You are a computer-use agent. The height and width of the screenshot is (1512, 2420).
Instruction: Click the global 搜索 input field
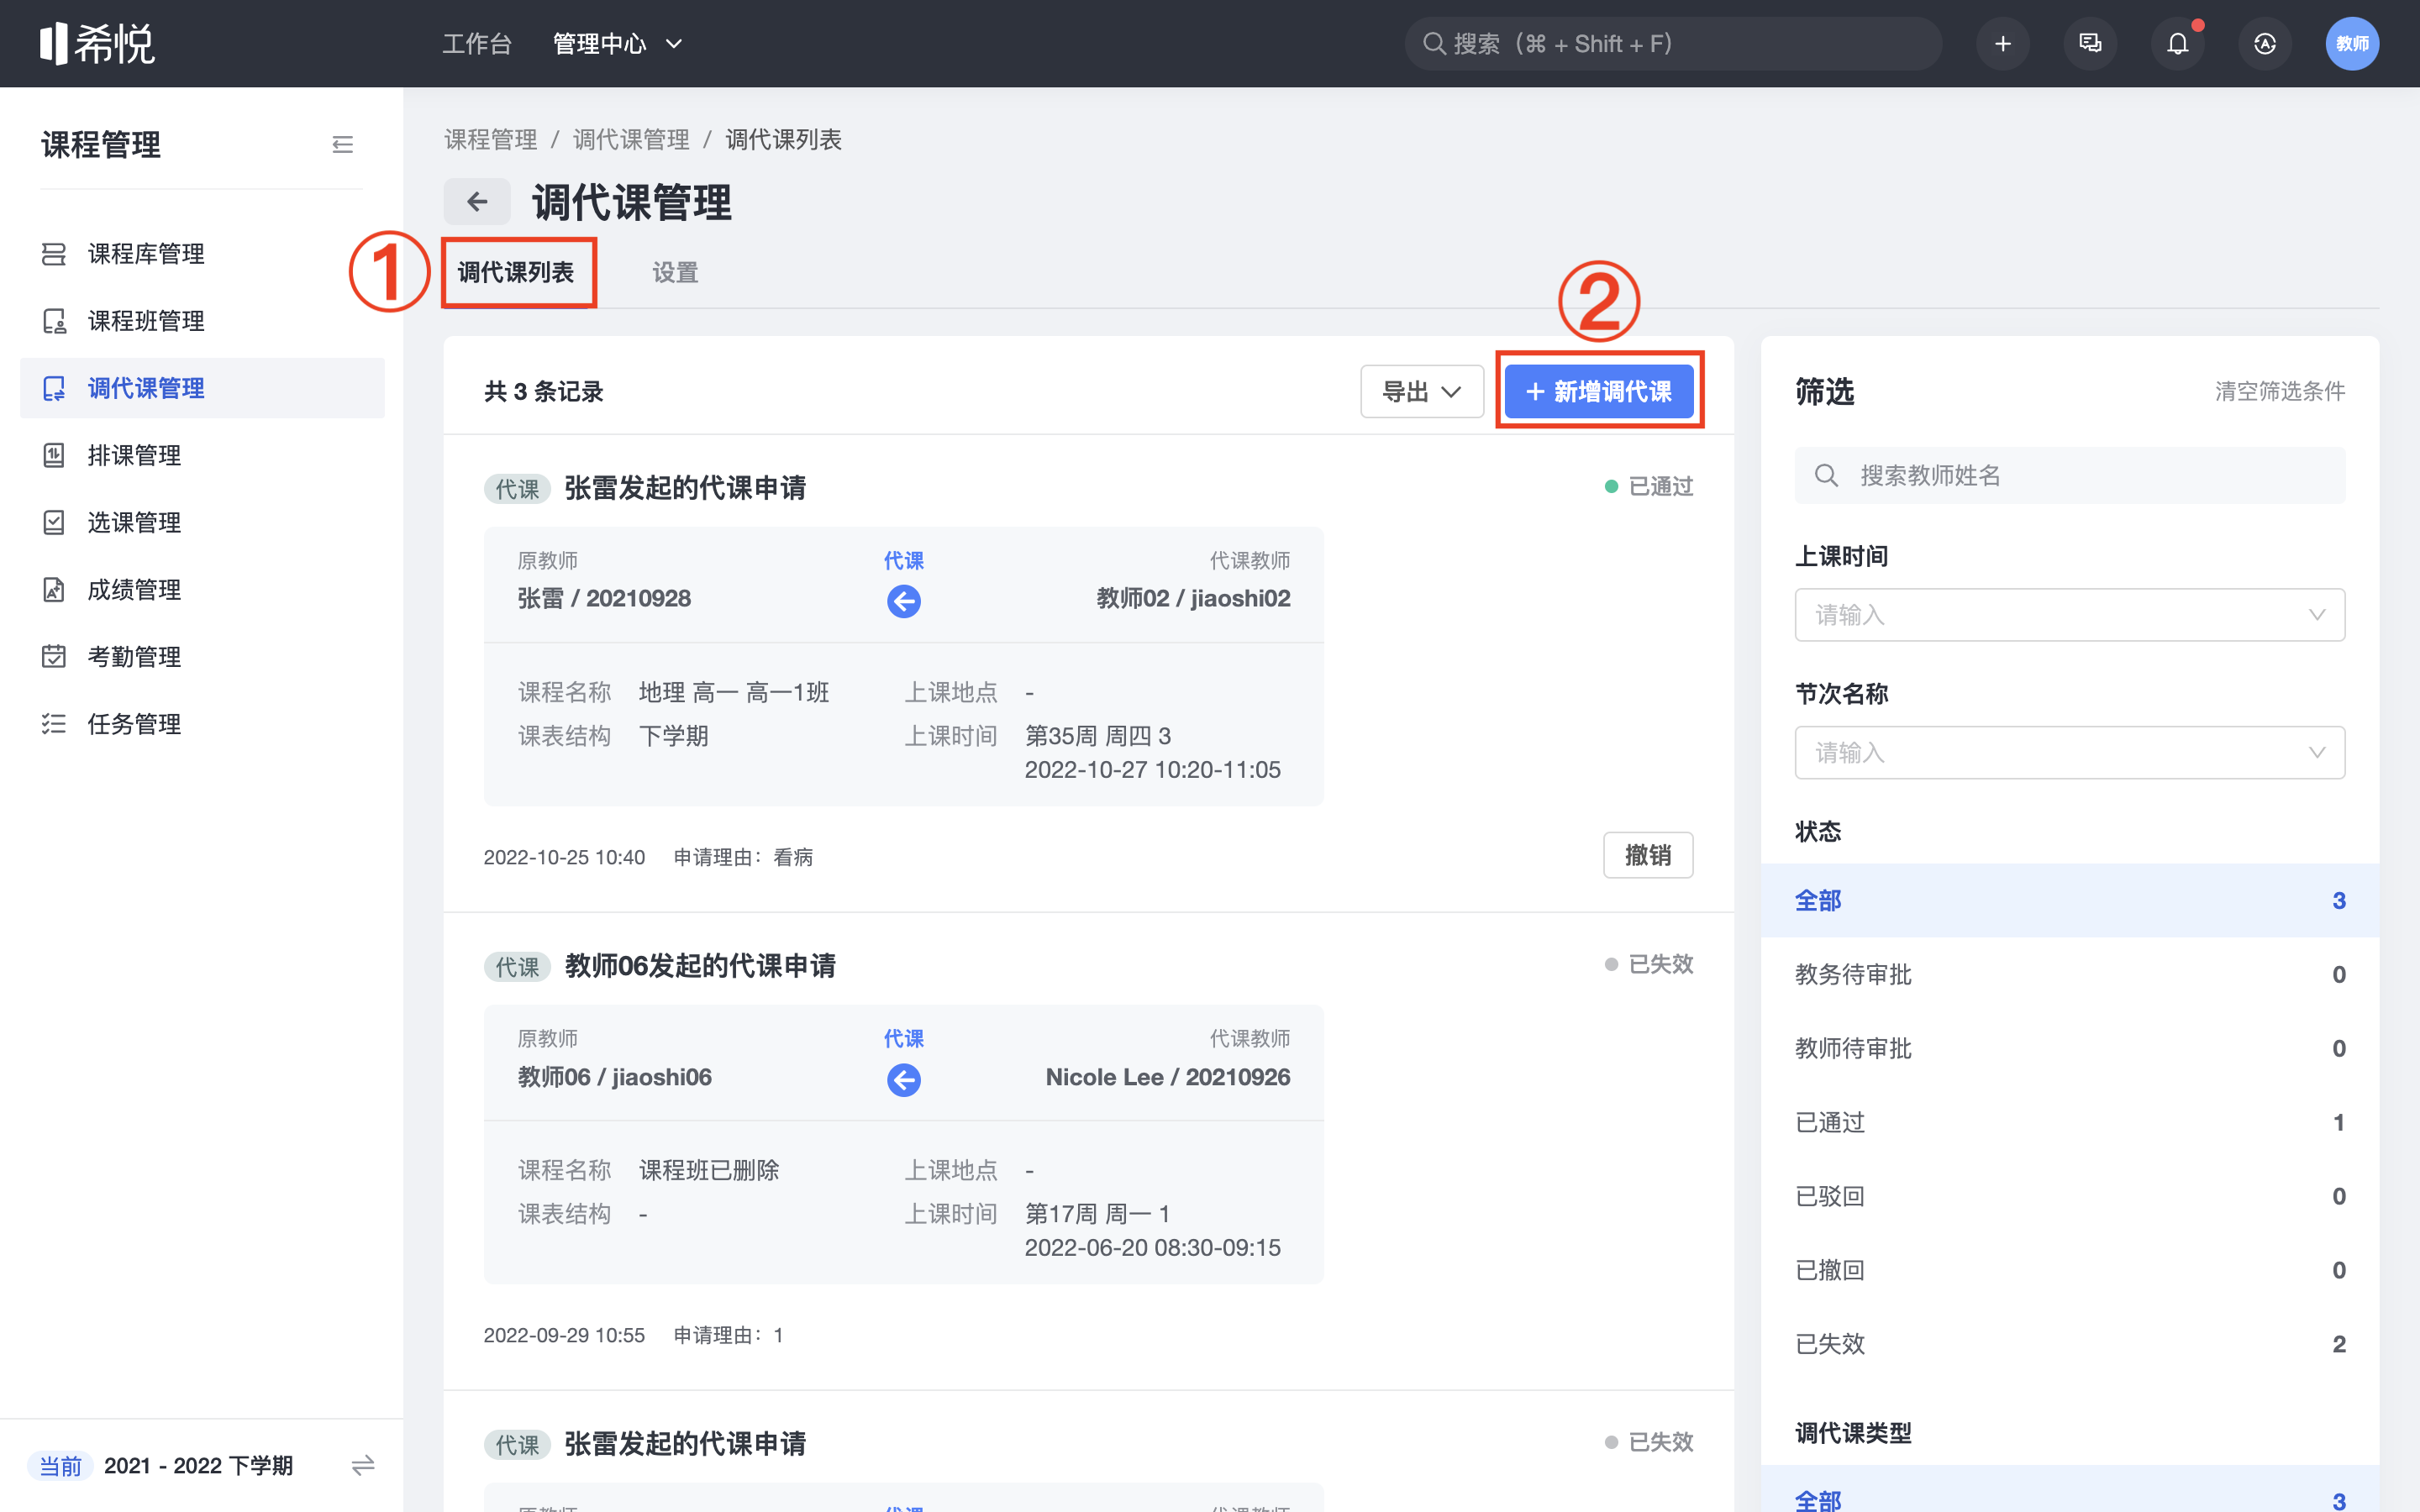tap(1673, 44)
